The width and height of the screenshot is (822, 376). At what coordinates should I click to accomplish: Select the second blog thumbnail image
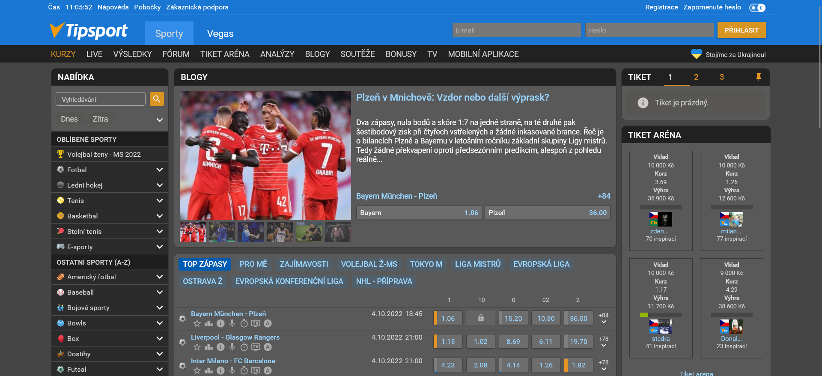(x=222, y=232)
